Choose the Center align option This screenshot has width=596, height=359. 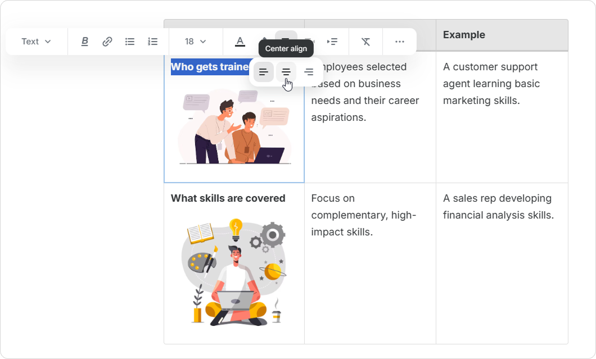(x=286, y=72)
